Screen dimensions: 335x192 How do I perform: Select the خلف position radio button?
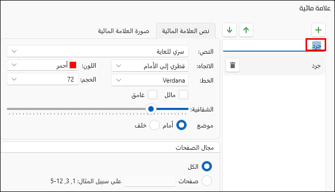tap(155, 125)
